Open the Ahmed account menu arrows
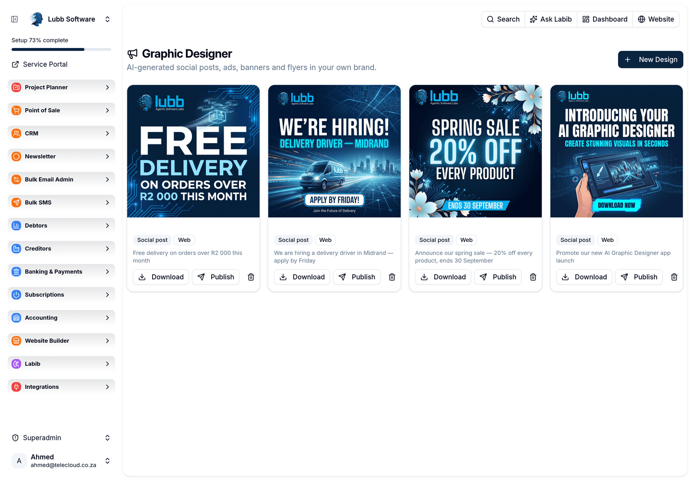 107,461
